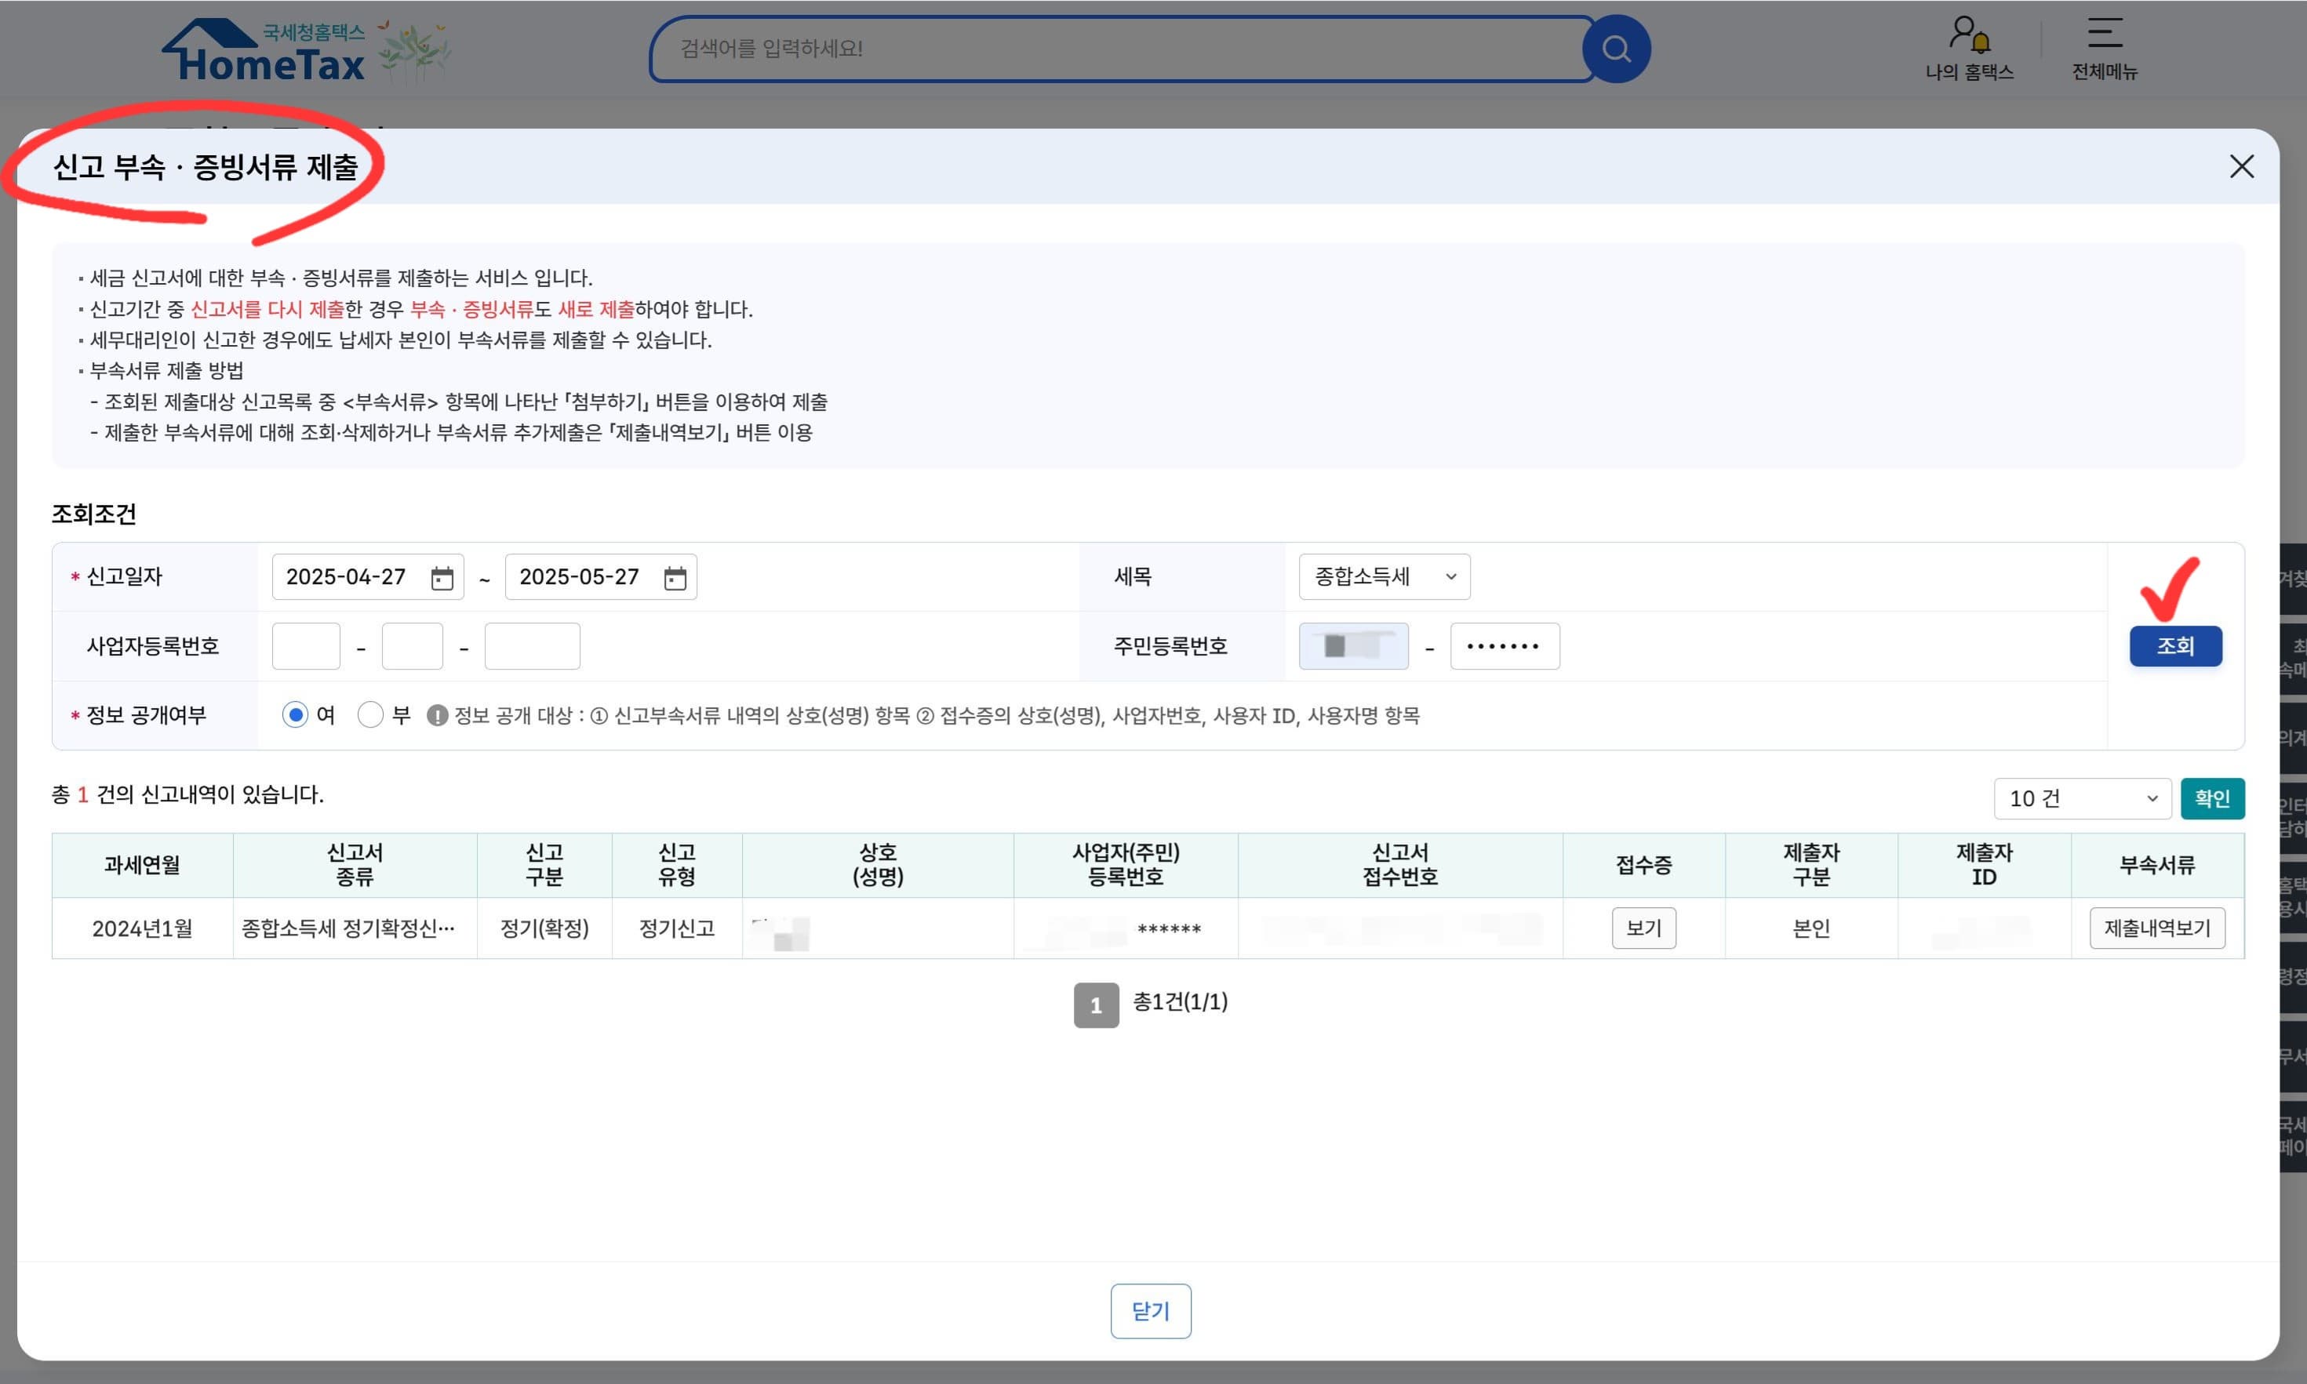This screenshot has height=1384, width=2307.
Task: View receipt with the 보기 button
Action: [x=1643, y=928]
